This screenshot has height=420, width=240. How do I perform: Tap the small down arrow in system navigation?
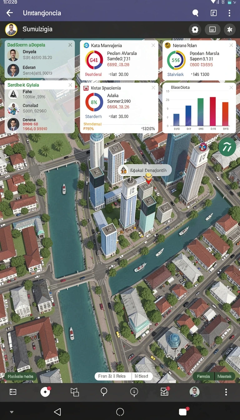(x=12, y=412)
